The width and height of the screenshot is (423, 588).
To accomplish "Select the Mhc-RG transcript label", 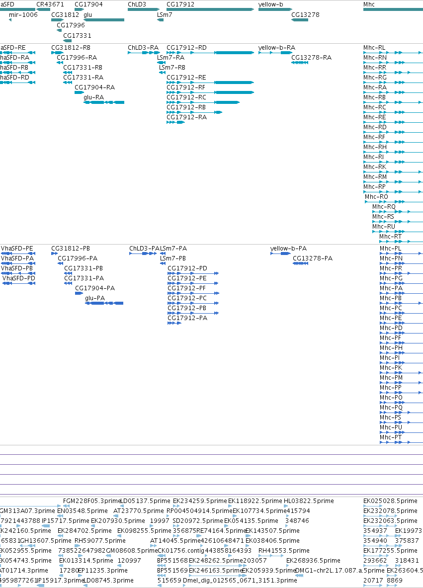I will [375, 78].
